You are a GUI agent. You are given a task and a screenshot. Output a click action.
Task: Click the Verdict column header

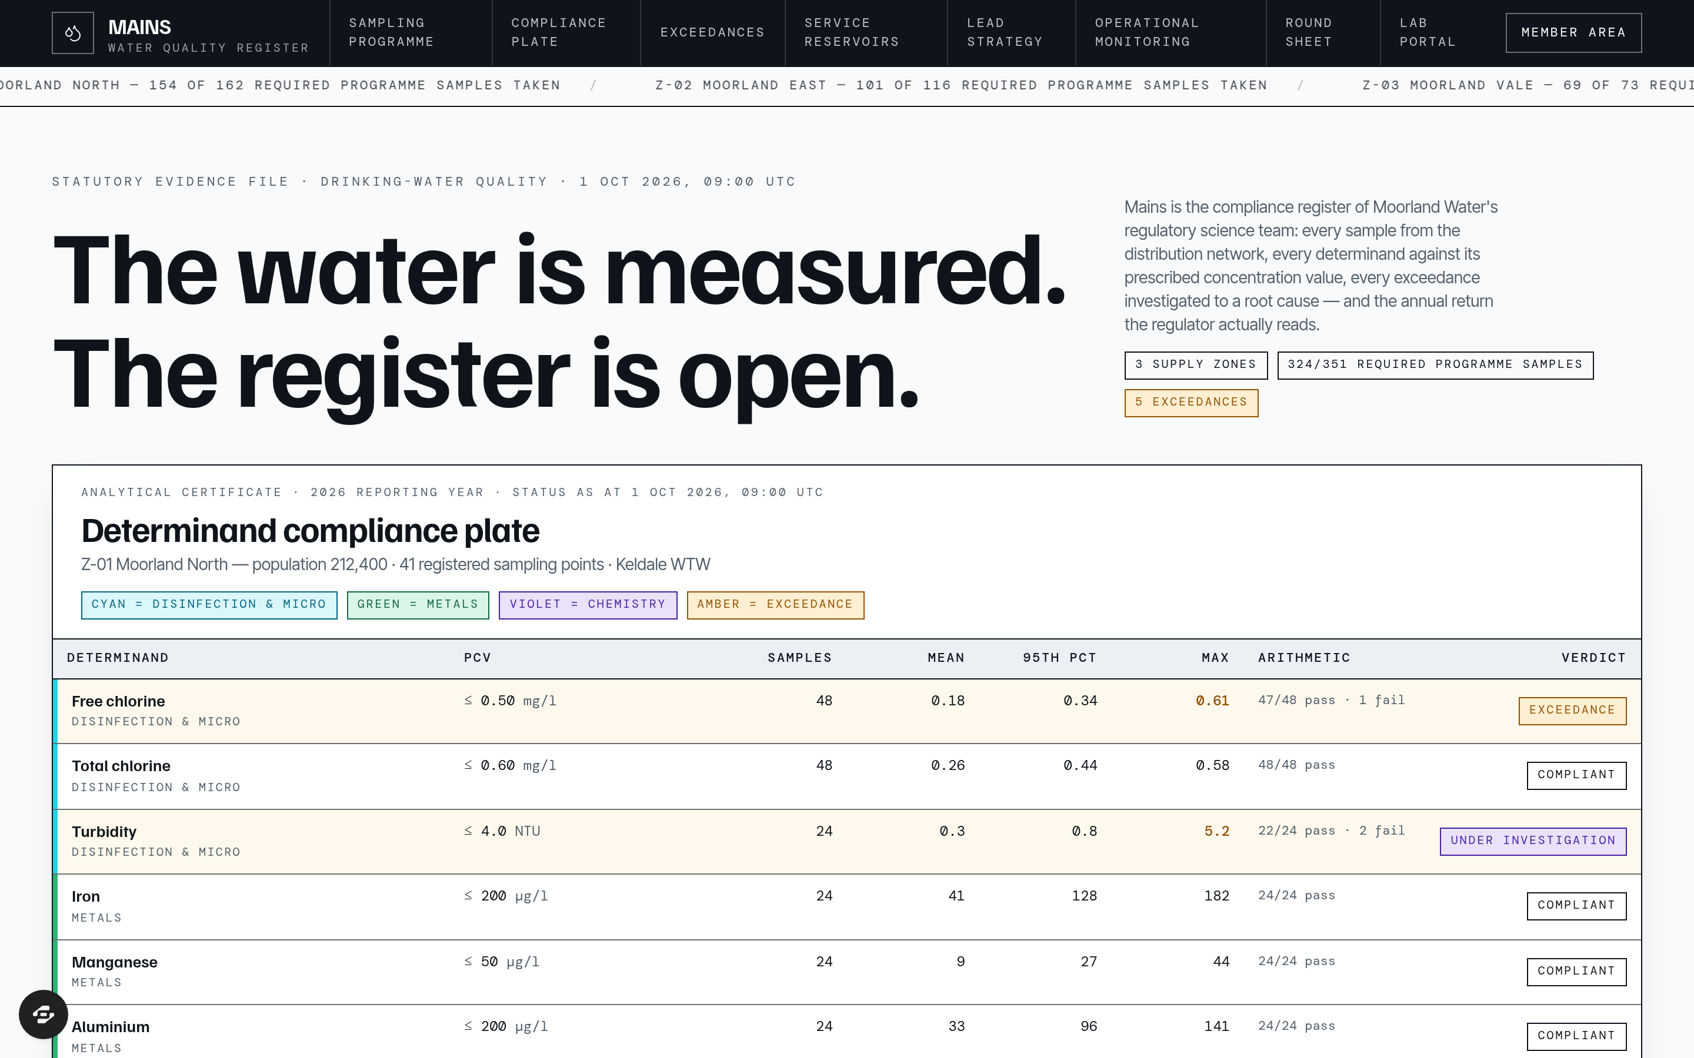1593,658
